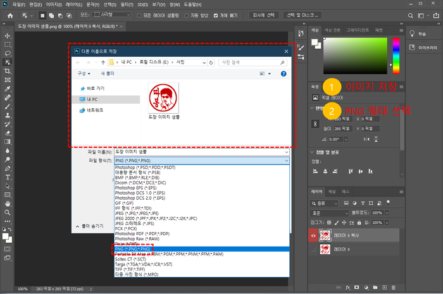Open the Photoshop search icon
The height and width of the screenshot is (294, 443).
[411, 16]
